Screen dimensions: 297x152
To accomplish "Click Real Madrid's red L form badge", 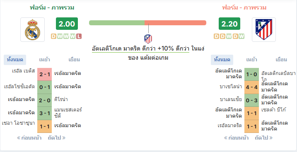I will (x=79, y=36).
